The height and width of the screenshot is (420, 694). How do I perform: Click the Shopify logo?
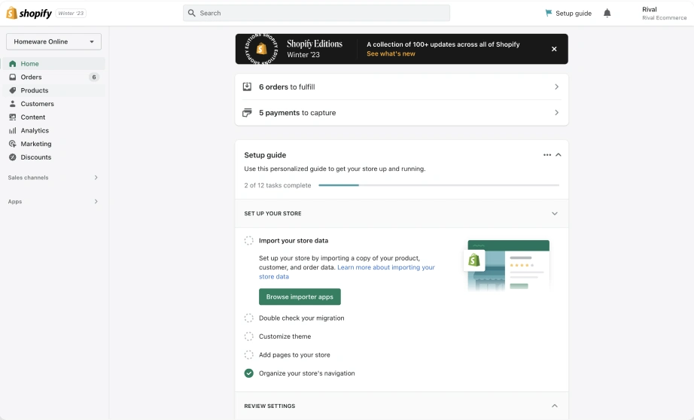(29, 13)
